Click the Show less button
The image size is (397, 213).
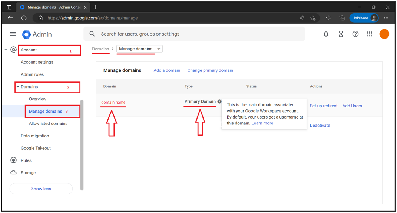point(41,189)
